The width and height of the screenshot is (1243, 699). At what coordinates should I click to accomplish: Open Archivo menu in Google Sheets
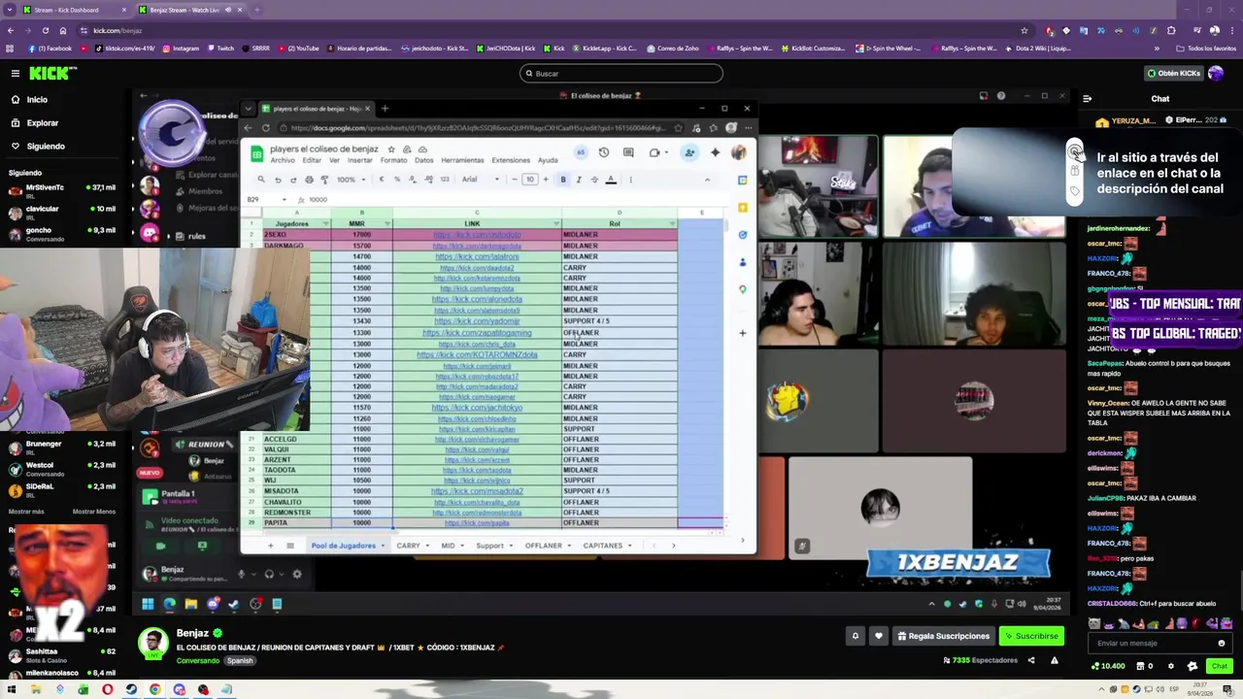click(x=282, y=160)
